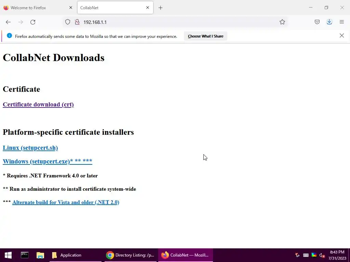Viewport: 350px width, 262px height.
Task: Click the Platform-specific certificate installers heading
Action: tap(68, 132)
